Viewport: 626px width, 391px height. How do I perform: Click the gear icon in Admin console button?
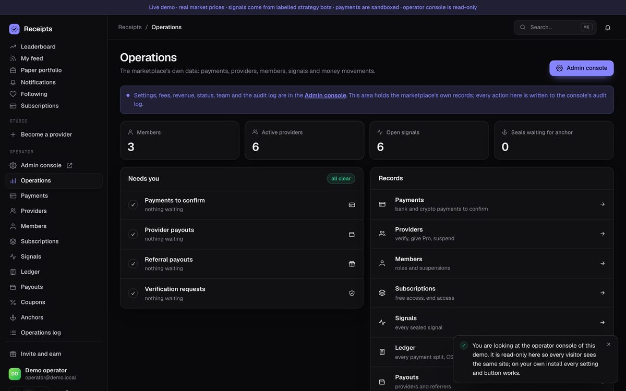pyautogui.click(x=559, y=68)
